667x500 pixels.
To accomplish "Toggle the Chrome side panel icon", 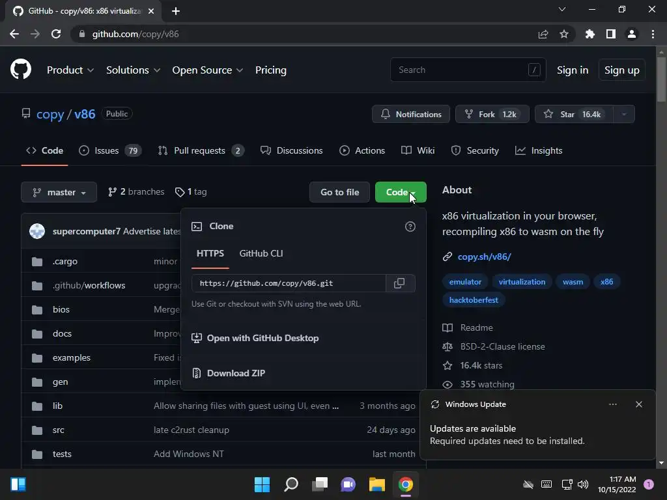I will (611, 34).
